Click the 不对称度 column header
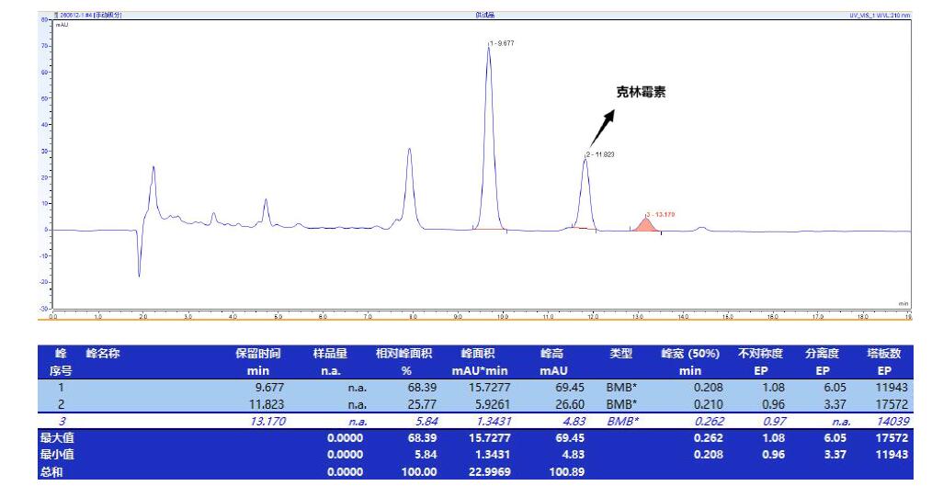 click(757, 353)
